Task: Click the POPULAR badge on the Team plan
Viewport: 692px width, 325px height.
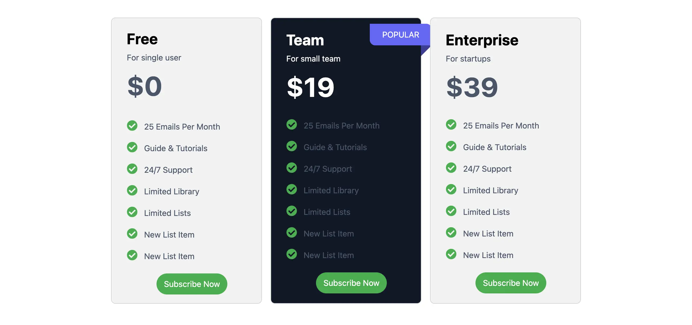Action: click(400, 35)
